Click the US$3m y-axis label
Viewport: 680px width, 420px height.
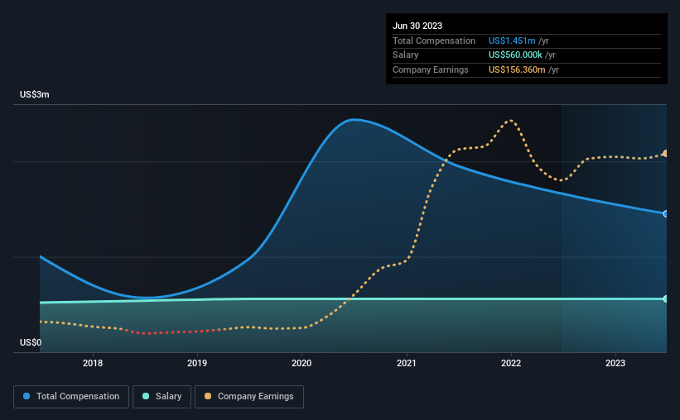pyautogui.click(x=35, y=94)
